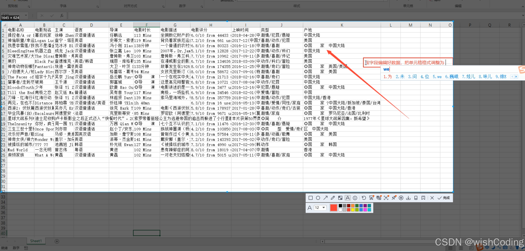This screenshot has height=251, width=525.
Task: Add a new sheet with plus button
Action: coord(57,241)
